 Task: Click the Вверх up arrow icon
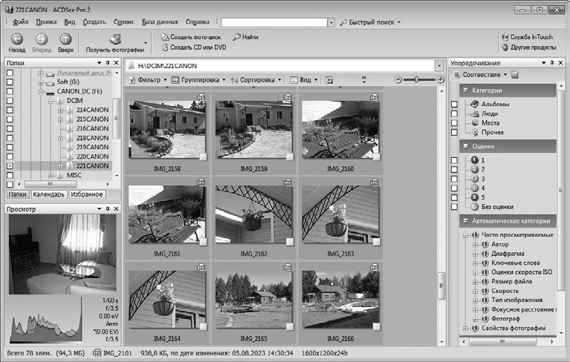pyautogui.click(x=66, y=39)
